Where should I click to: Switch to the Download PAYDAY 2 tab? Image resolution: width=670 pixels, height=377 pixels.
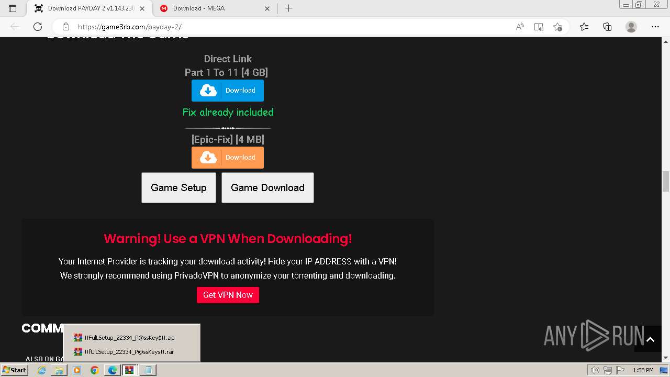(89, 8)
